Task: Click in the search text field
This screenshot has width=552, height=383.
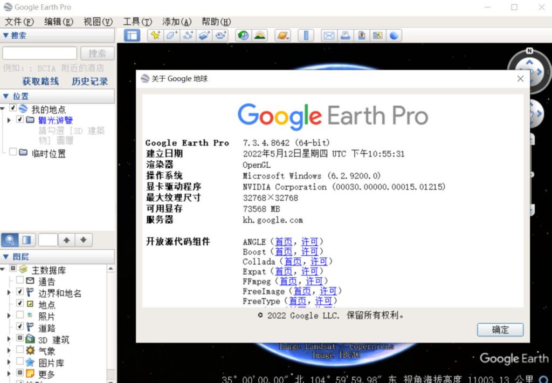Action: pyautogui.click(x=40, y=53)
